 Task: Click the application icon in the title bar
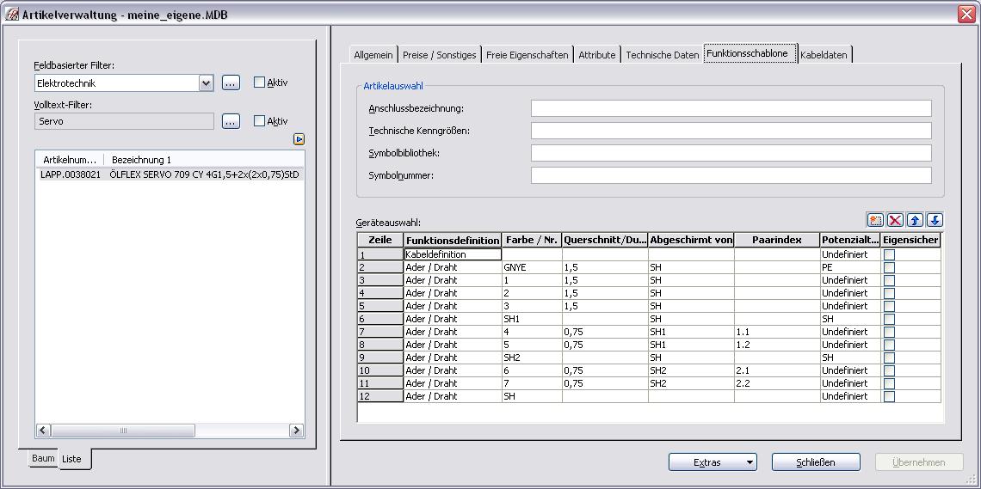[12, 15]
